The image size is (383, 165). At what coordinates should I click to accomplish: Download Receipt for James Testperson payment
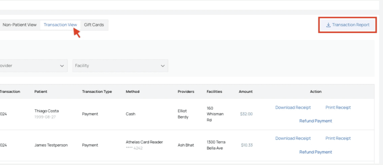[293, 138]
